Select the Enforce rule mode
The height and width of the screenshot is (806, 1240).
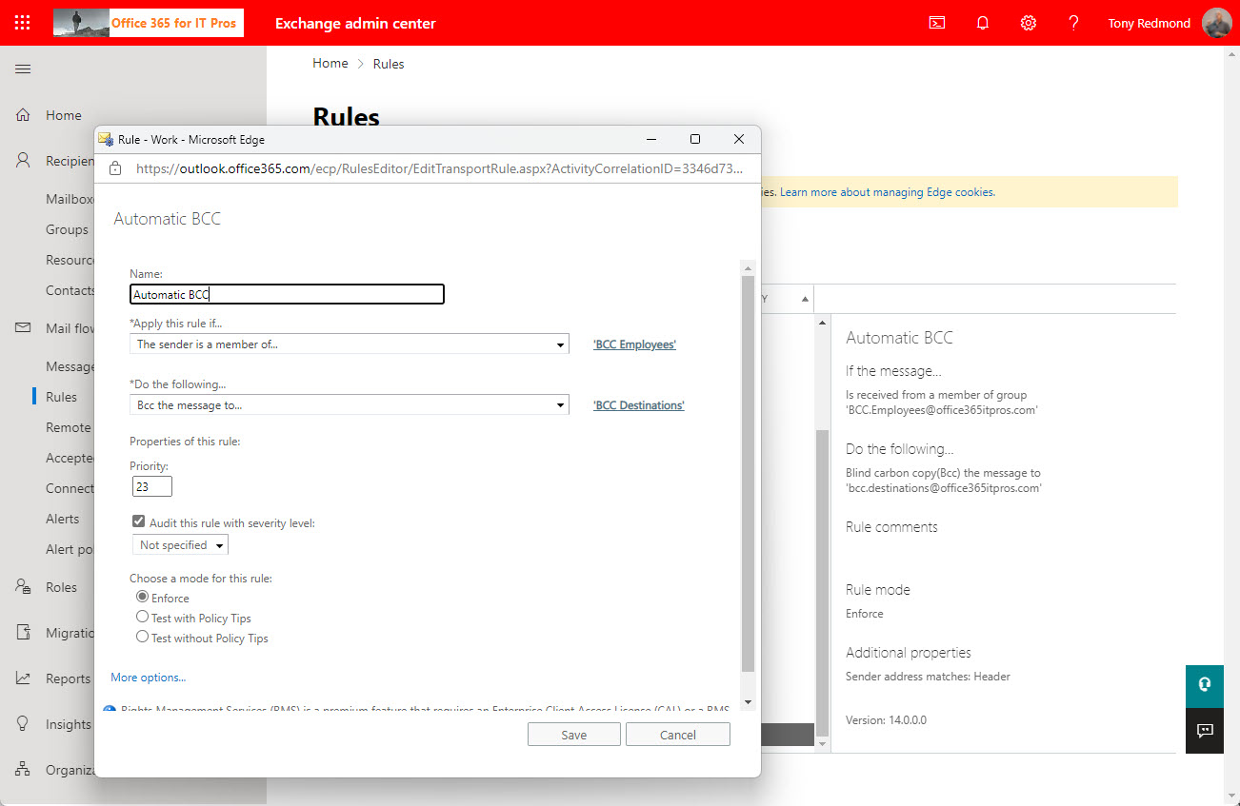coord(143,598)
